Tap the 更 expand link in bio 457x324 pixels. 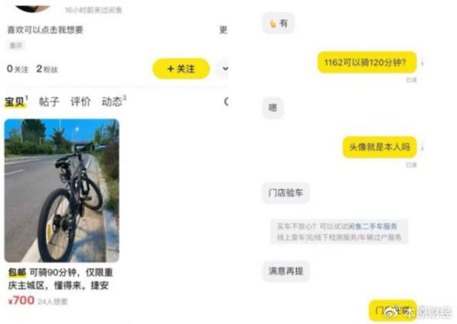point(223,30)
